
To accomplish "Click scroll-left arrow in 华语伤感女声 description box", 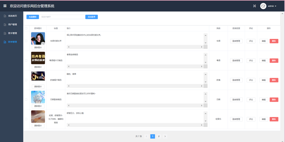I will [x=69, y=47].
